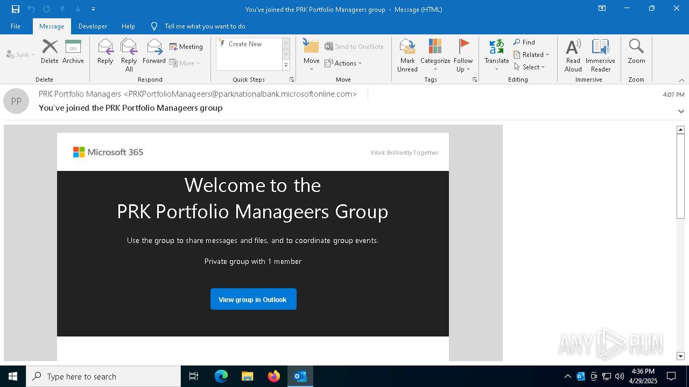Expand the More respond options

185,63
